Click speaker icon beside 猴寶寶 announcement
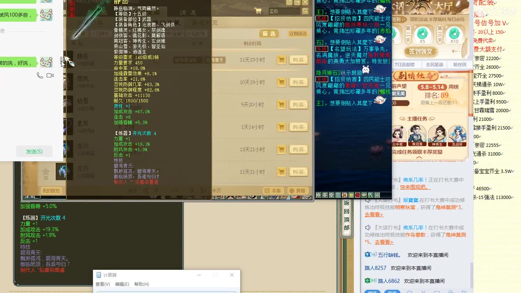Screen dimensions: 521x293 pyautogui.click(x=368, y=200)
